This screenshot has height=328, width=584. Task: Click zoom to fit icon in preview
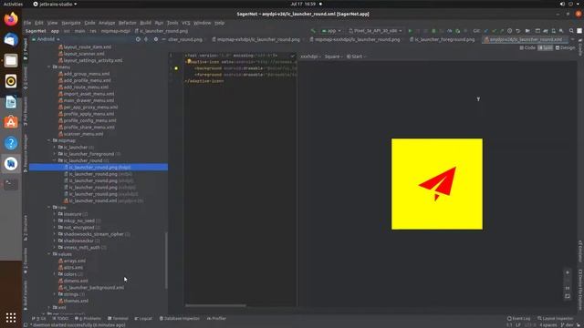click(x=568, y=296)
